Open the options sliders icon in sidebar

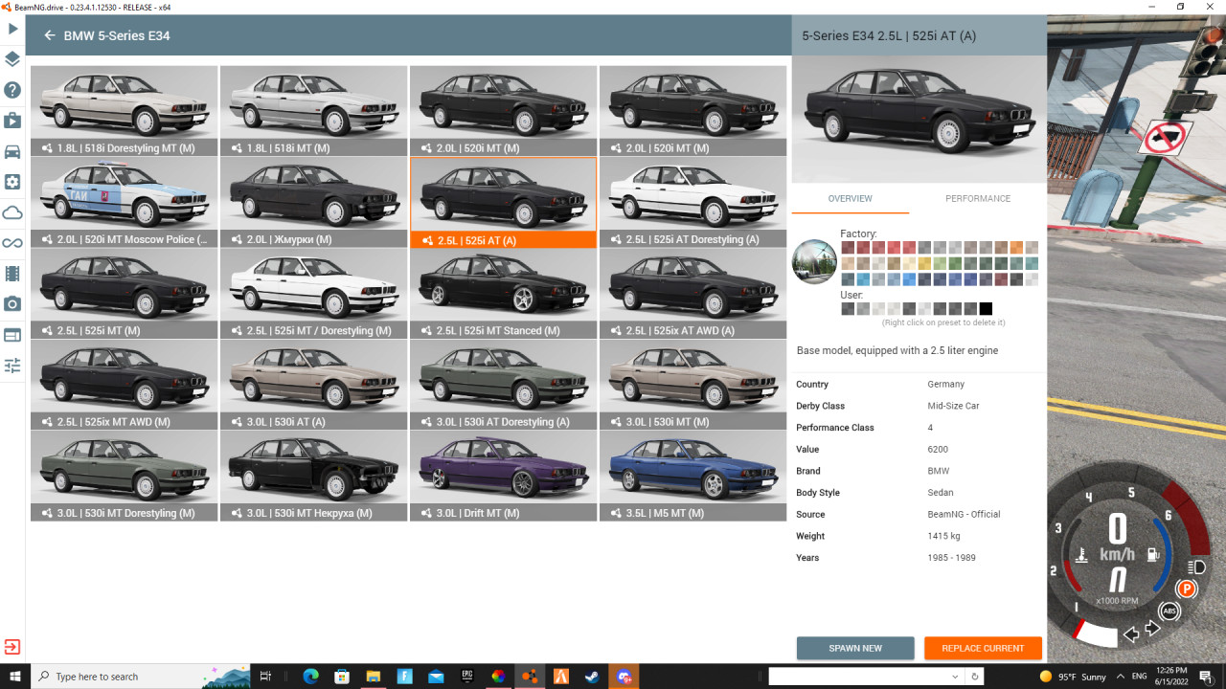pyautogui.click(x=12, y=366)
